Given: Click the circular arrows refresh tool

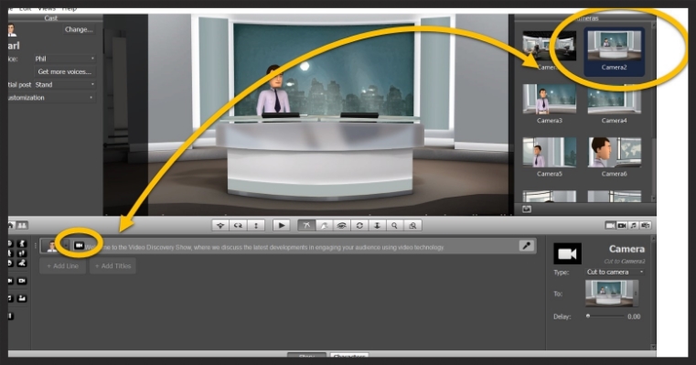Looking at the screenshot, I should pyautogui.click(x=359, y=226).
